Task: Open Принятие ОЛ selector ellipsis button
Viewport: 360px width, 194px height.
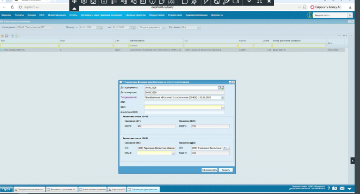Action: [x=228, y=148]
